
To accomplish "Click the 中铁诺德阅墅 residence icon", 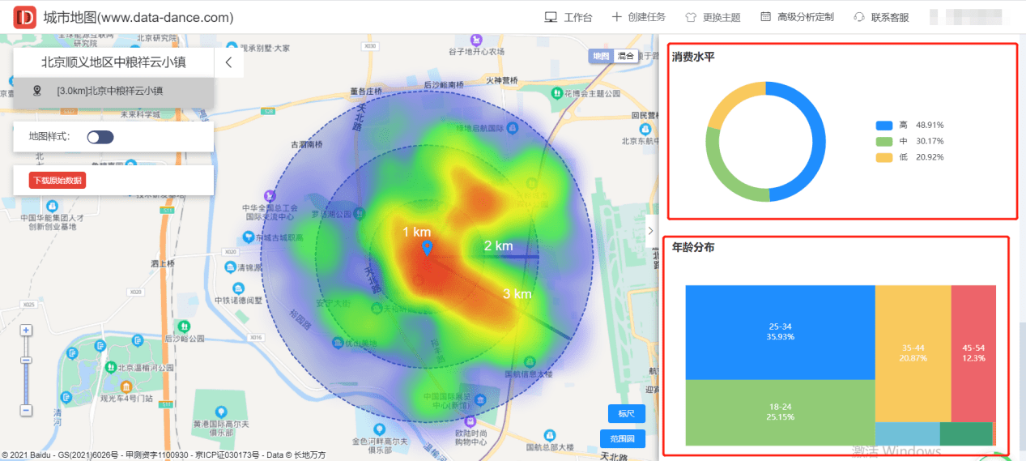I will pyautogui.click(x=238, y=288).
